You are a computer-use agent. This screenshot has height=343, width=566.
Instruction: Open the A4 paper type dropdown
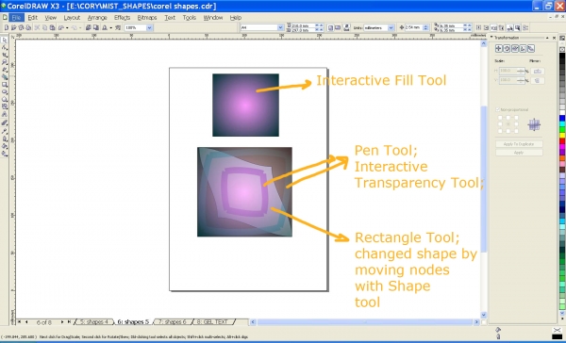coord(280,27)
